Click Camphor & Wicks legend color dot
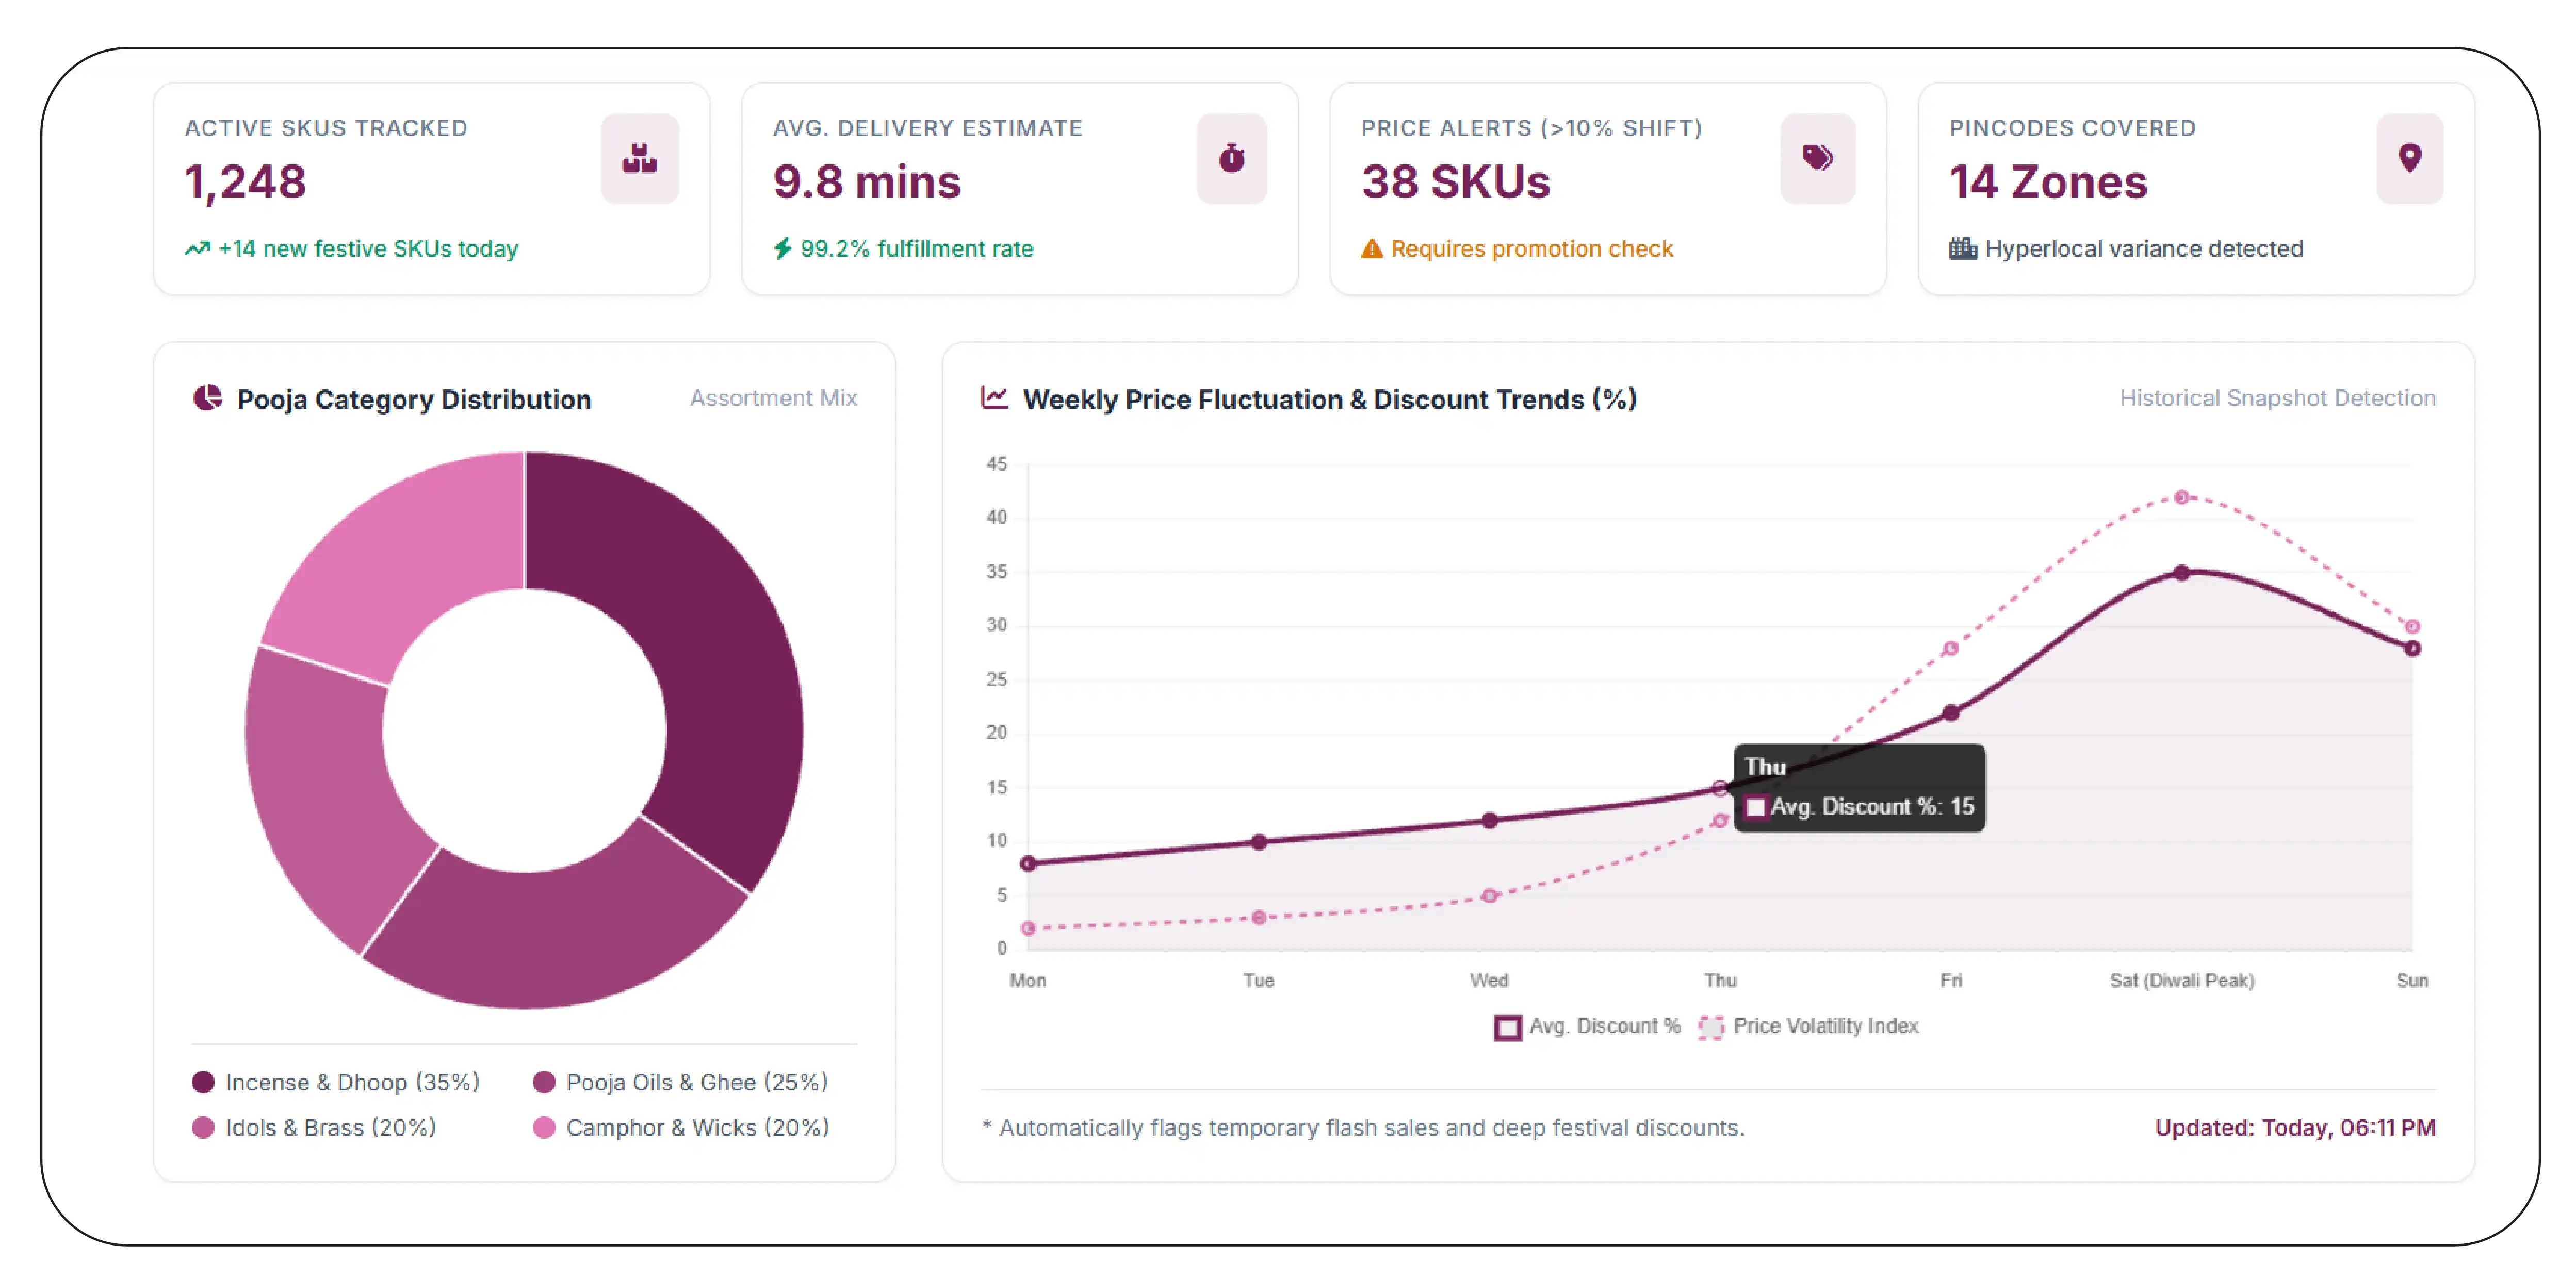Screen dimensions: 2576x1278 (x=544, y=1127)
